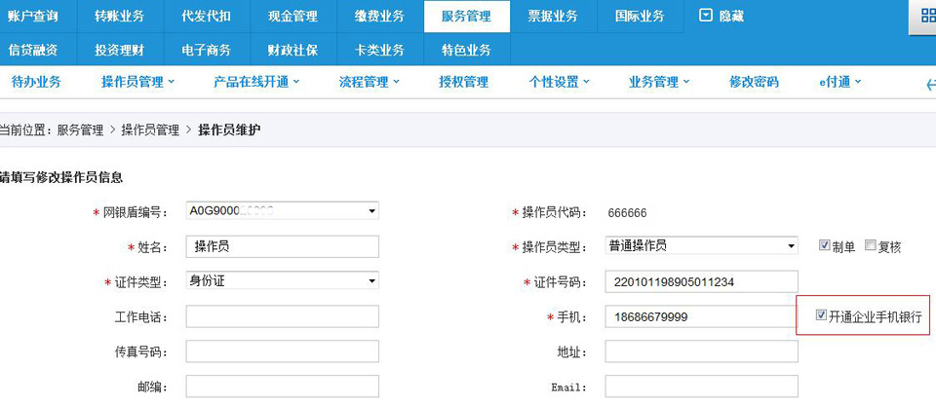Click the 修改密码 link
The height and width of the screenshot is (405, 936).
(754, 82)
